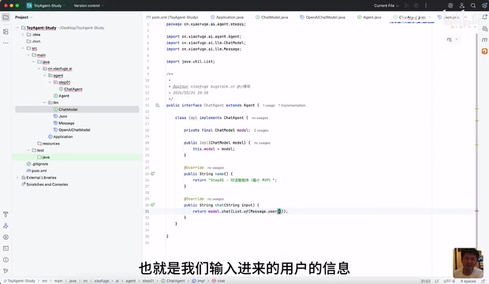Collapse the main folder
489x284 pixels.
(28, 55)
